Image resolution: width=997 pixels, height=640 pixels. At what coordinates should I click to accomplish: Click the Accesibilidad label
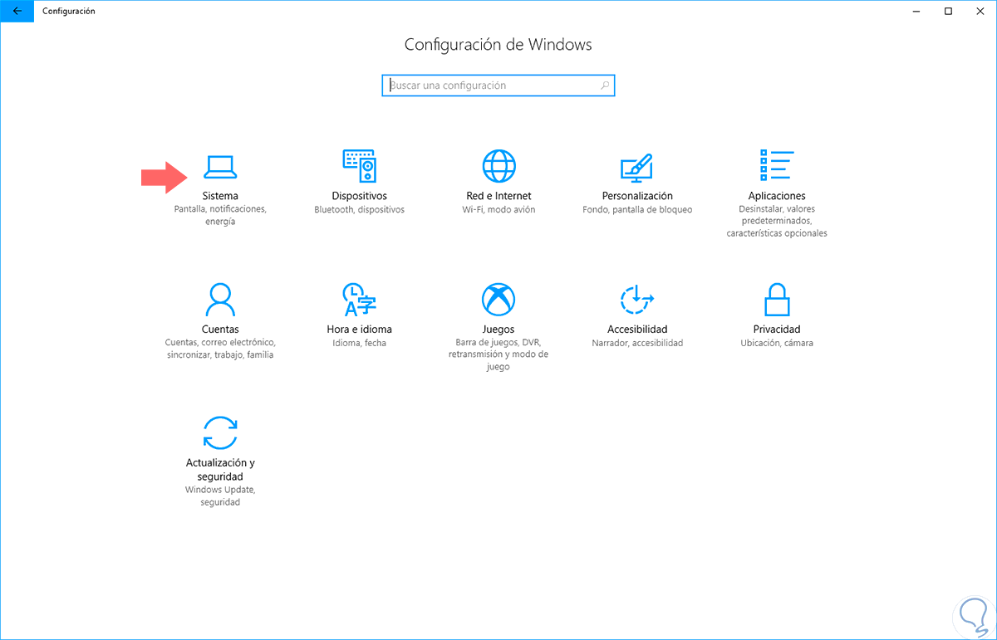click(x=637, y=329)
